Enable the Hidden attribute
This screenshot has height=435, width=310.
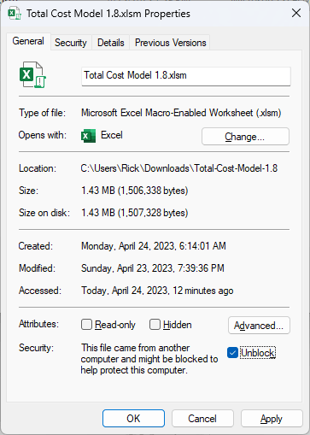pyautogui.click(x=155, y=325)
